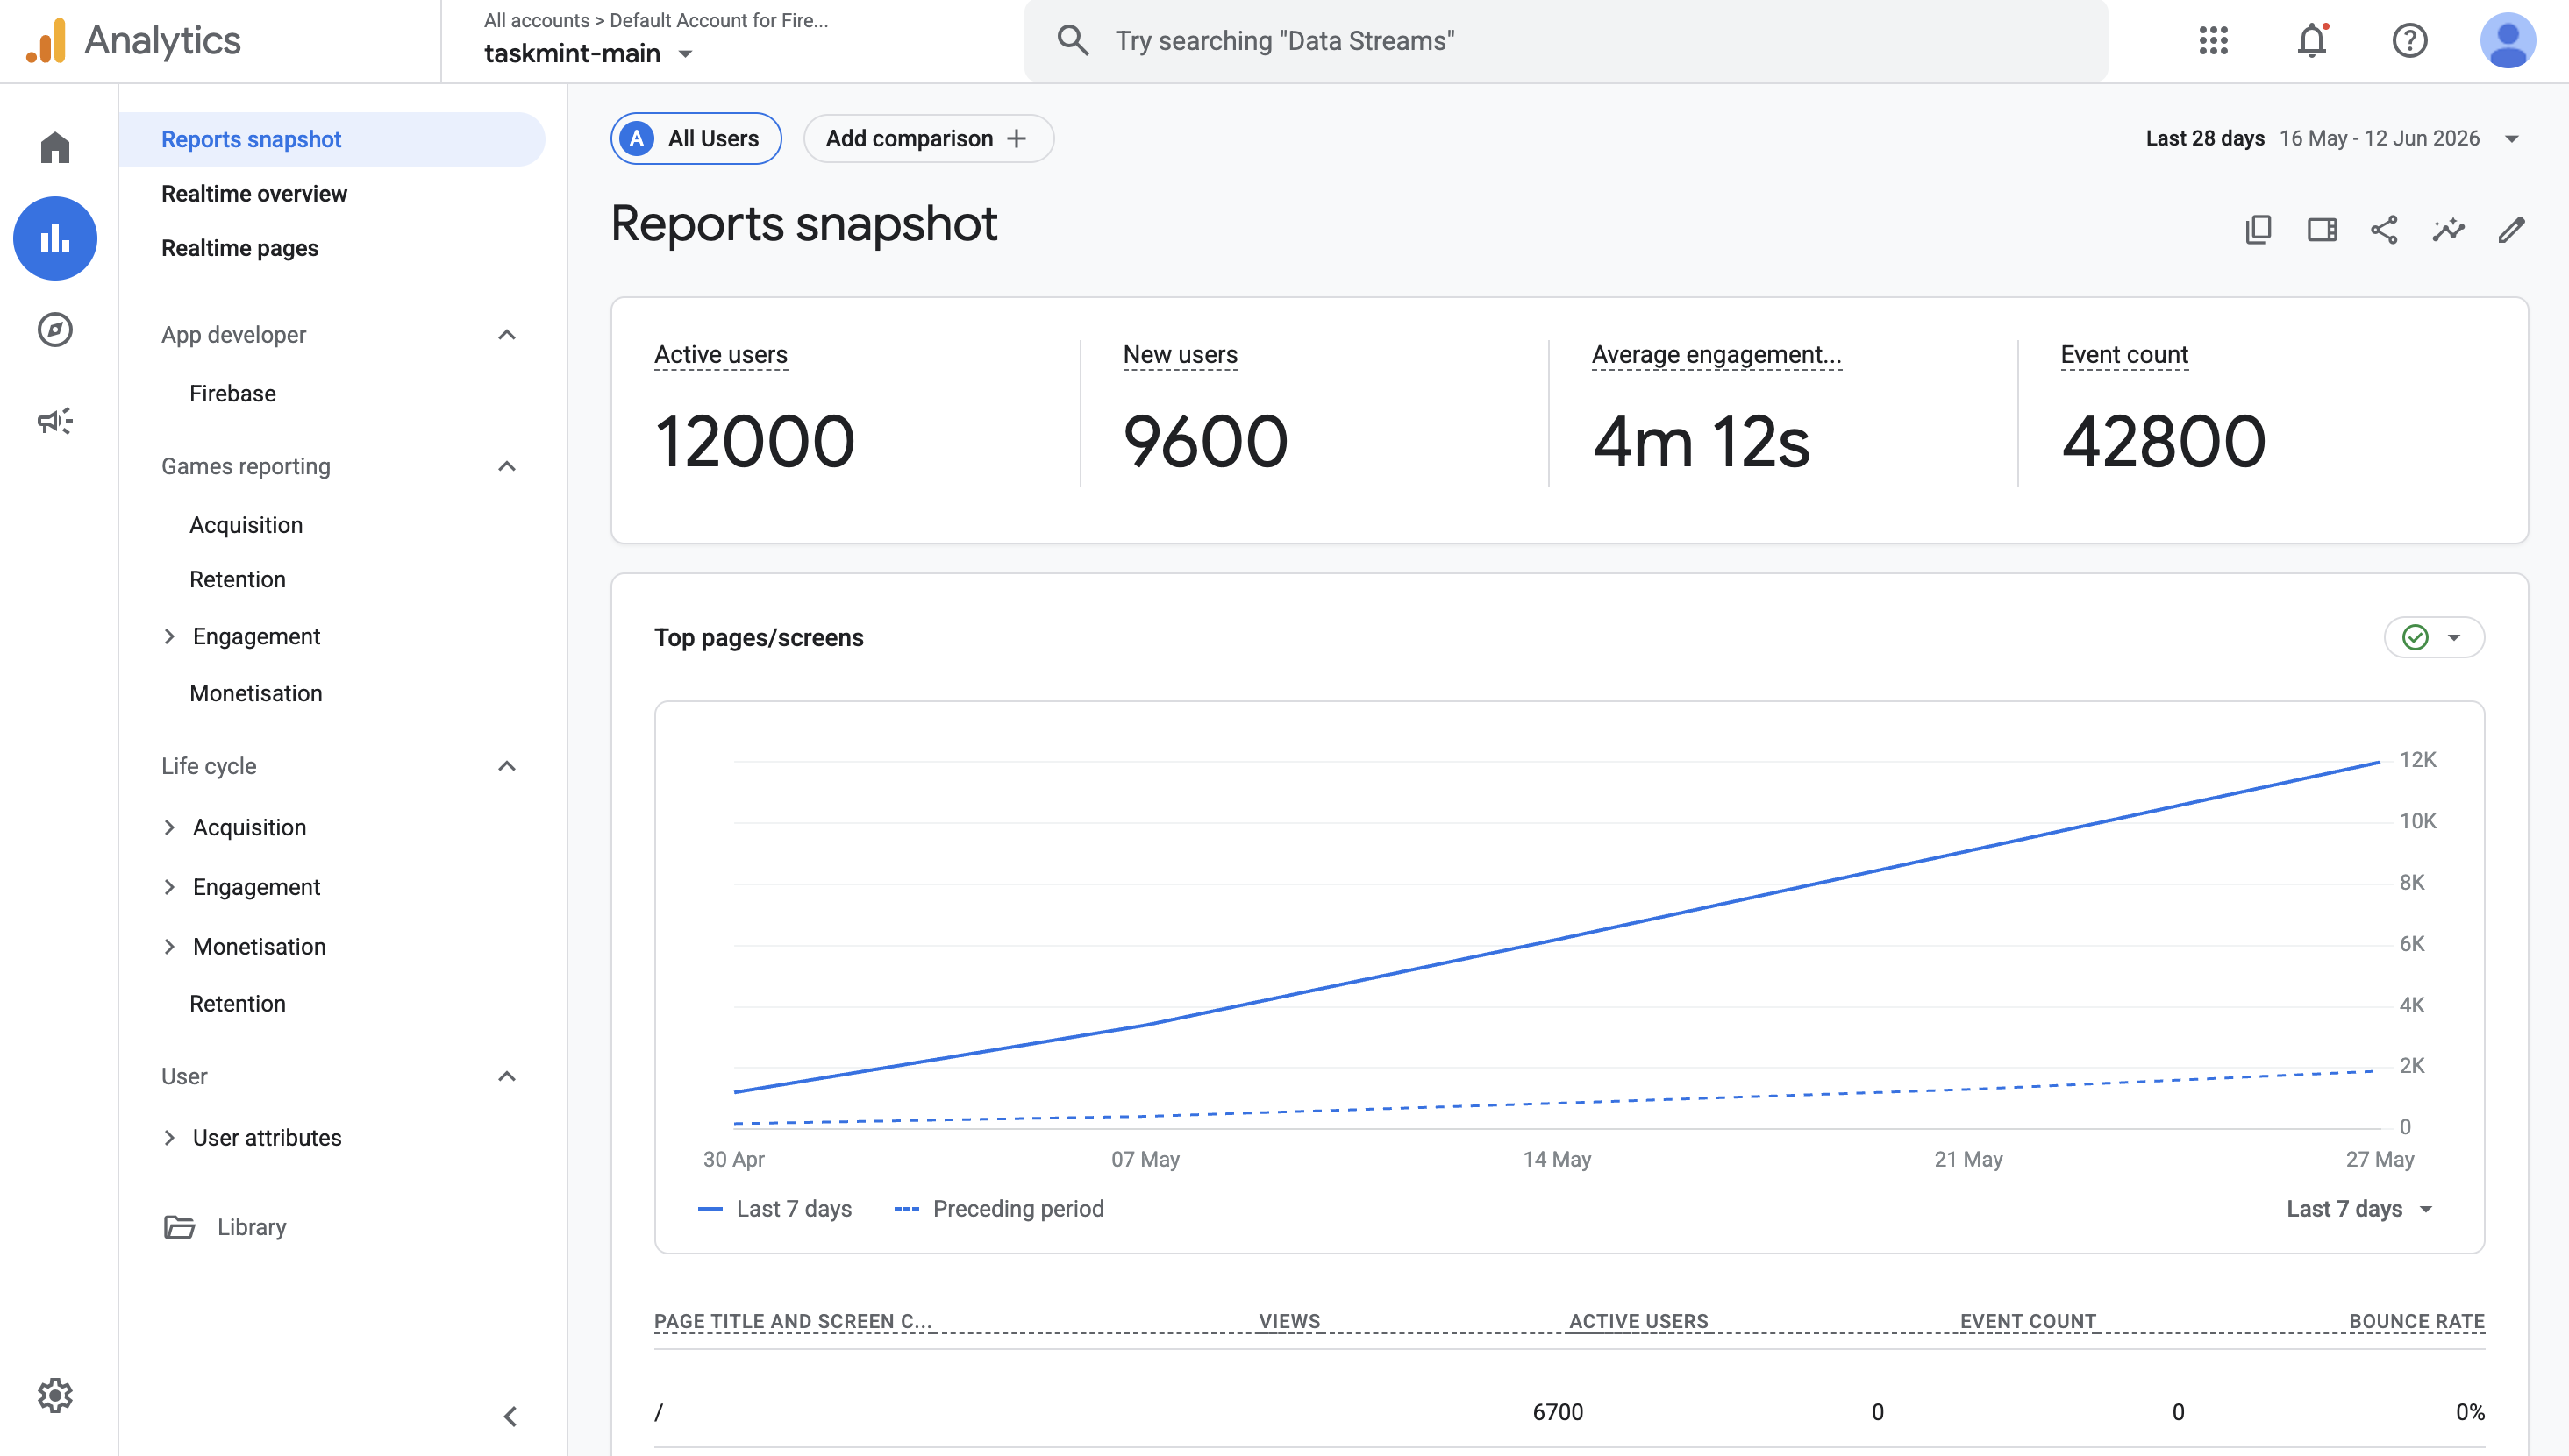Select Firebase under App developer
Image resolution: width=2569 pixels, height=1456 pixels.
click(x=232, y=393)
